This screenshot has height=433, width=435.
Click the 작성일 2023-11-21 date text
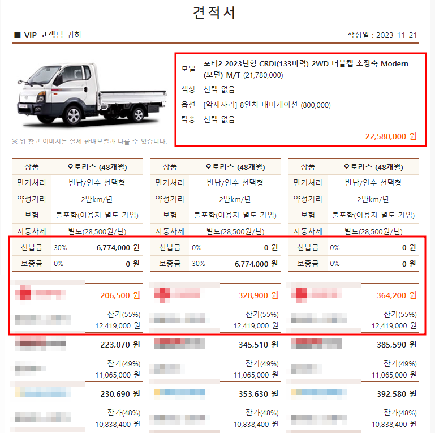click(382, 35)
